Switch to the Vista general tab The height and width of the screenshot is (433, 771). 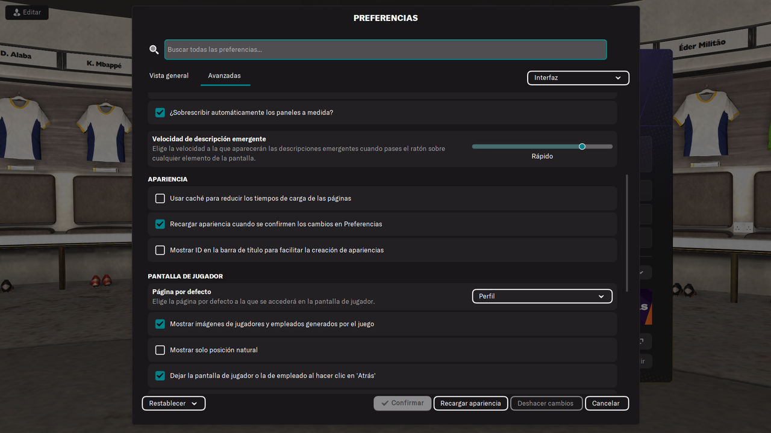coord(169,76)
